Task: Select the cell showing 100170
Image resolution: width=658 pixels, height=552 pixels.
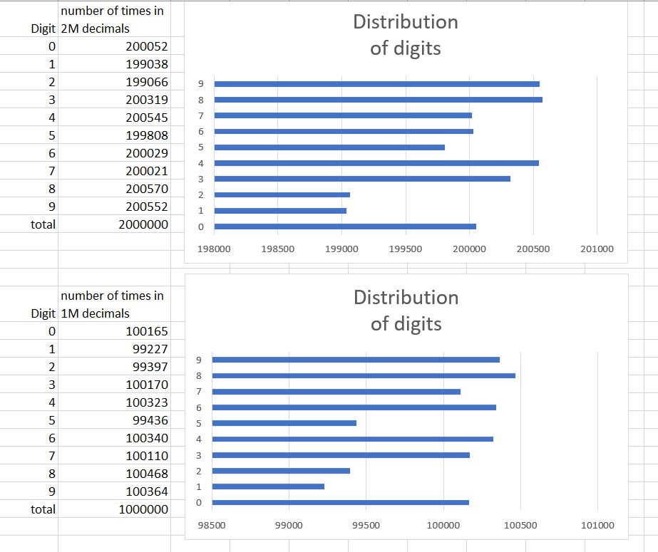Action: point(114,385)
